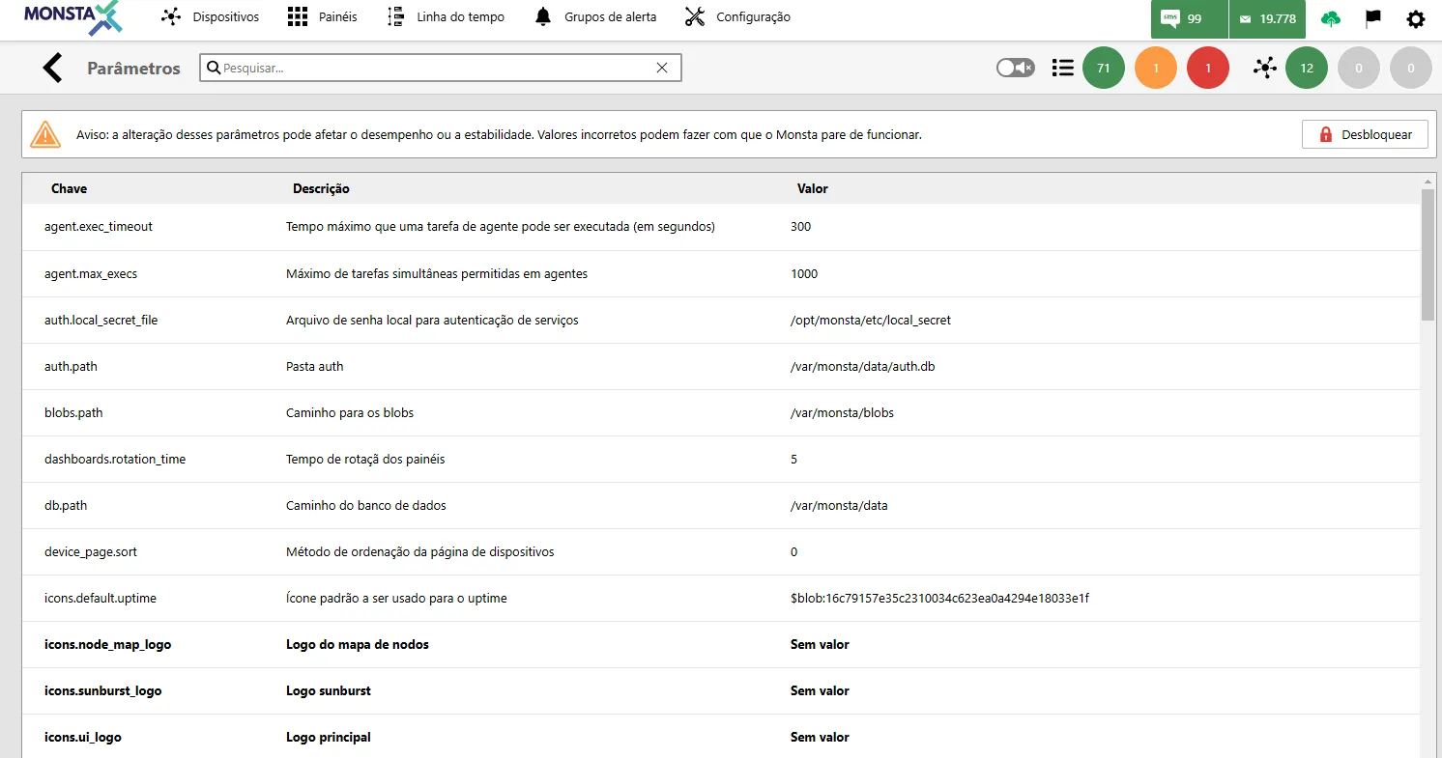The image size is (1442, 758).
Task: Click the Desbloquear button
Action: [x=1365, y=134]
